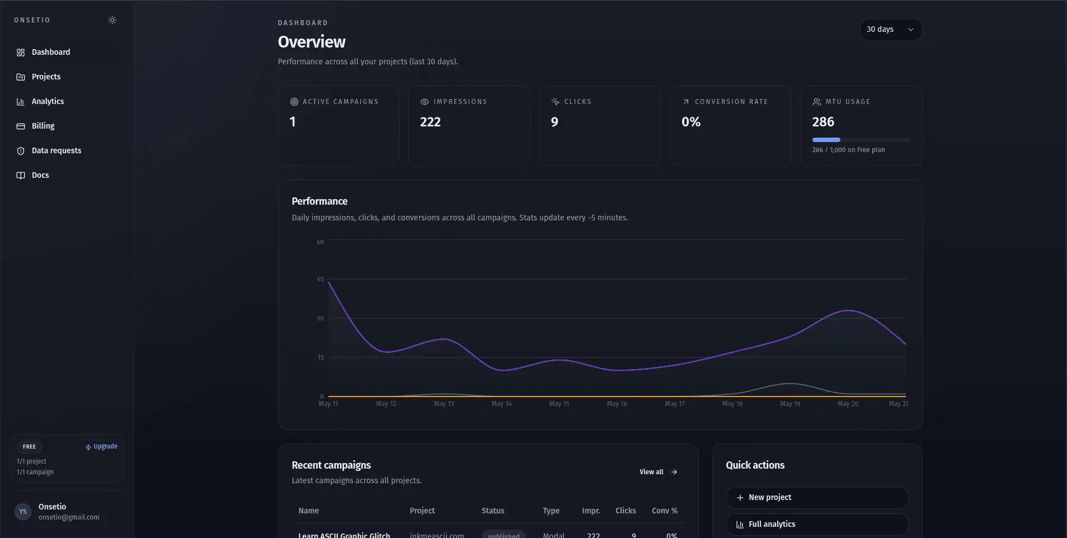Open the Docs sidebar link
This screenshot has height=538, width=1067.
[67, 175]
